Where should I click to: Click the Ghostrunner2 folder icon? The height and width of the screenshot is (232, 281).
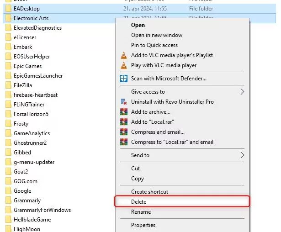pyautogui.click(x=8, y=143)
